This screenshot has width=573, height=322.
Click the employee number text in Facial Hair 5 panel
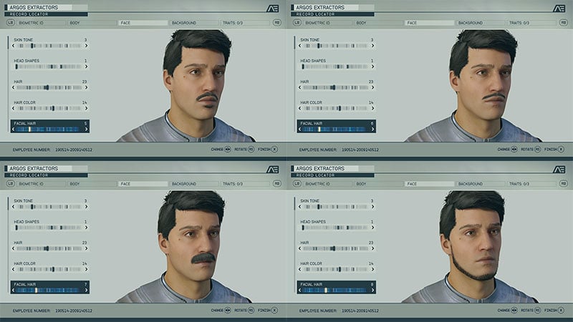[x=52, y=150]
